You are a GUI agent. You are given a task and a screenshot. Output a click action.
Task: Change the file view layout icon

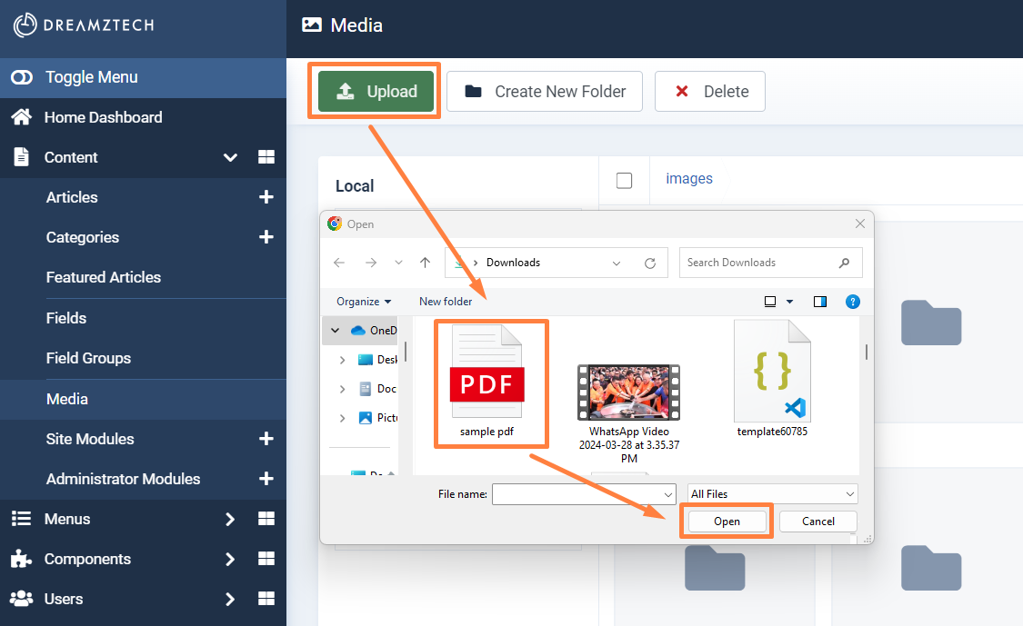(x=770, y=302)
